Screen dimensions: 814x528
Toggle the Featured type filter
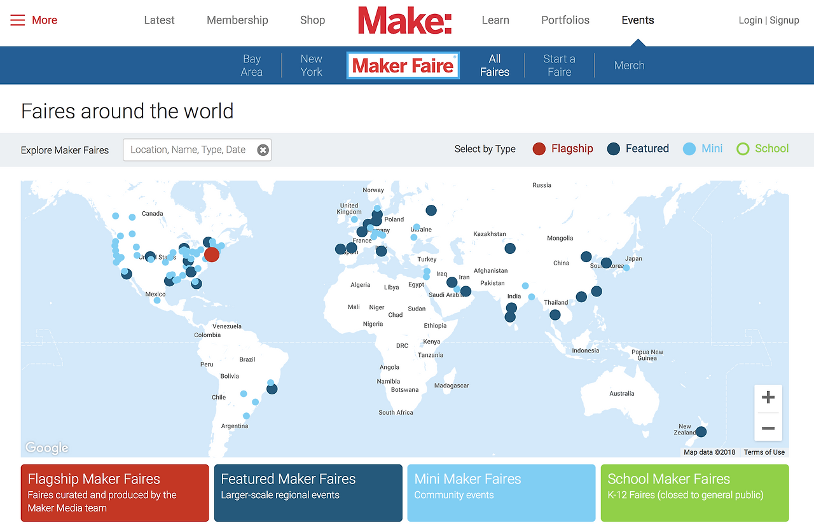click(638, 149)
